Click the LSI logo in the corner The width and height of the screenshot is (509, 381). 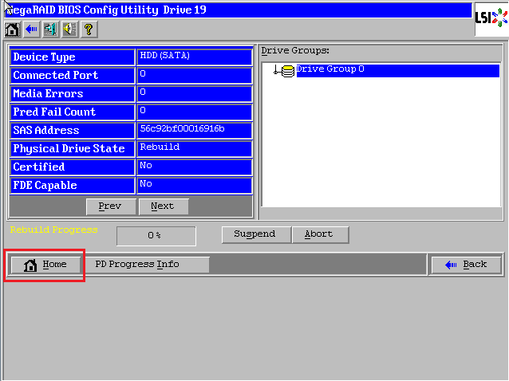pyautogui.click(x=491, y=17)
